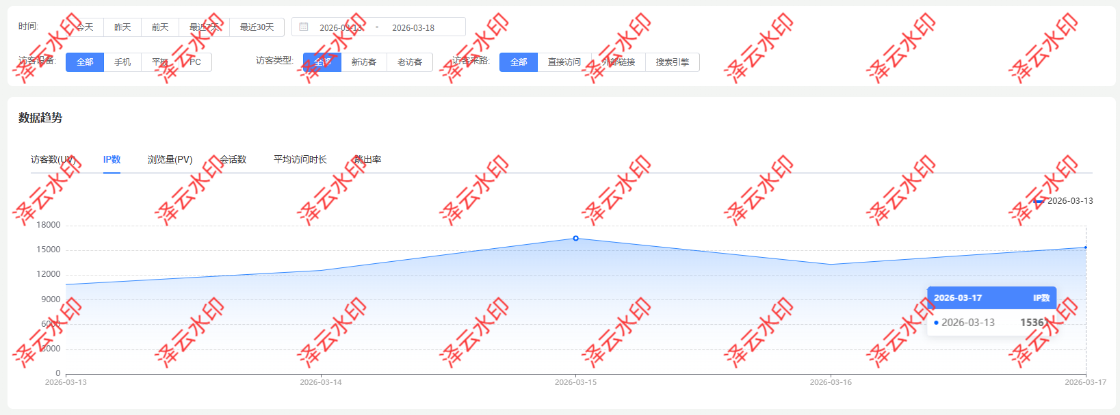Click the calendar icon in date picker

click(x=304, y=27)
